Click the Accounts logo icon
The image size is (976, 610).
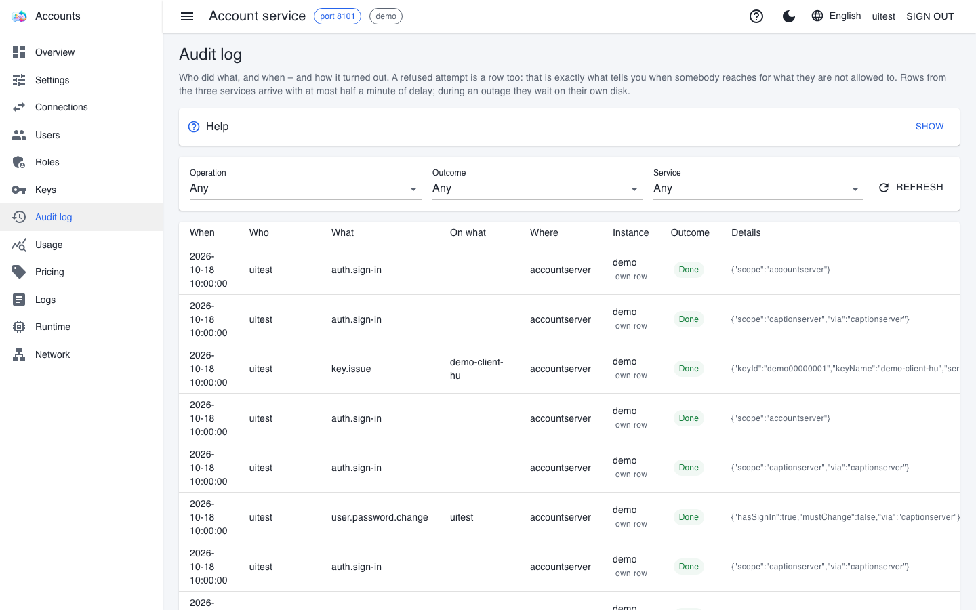[x=19, y=16]
